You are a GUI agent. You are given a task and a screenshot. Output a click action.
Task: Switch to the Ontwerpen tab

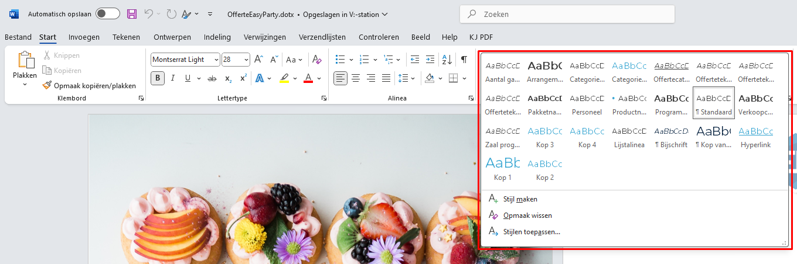coord(172,37)
